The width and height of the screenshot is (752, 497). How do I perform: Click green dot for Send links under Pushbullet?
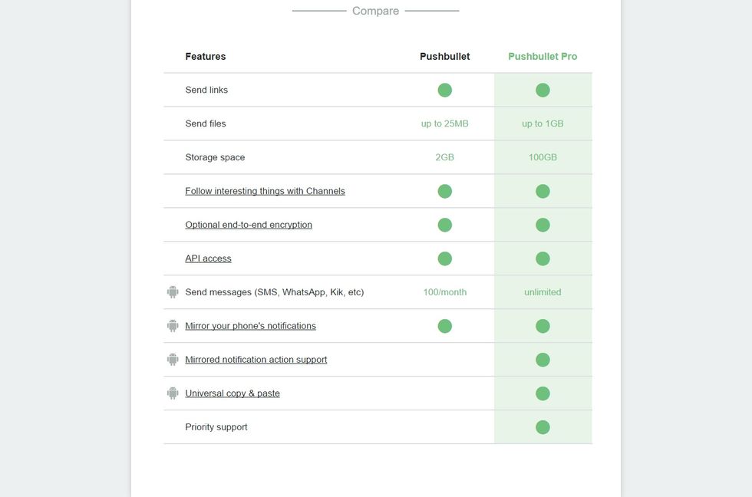point(445,90)
